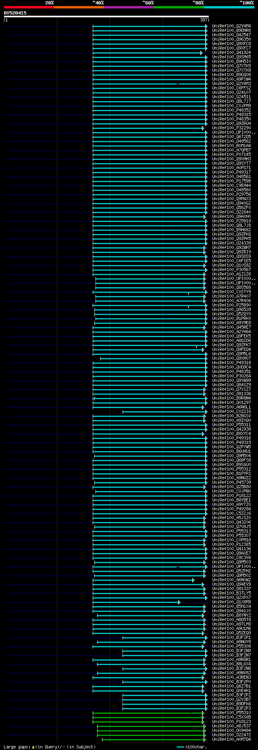
Task: Open hit UniRef100_Q2V4M4
Action: pos(231,26)
